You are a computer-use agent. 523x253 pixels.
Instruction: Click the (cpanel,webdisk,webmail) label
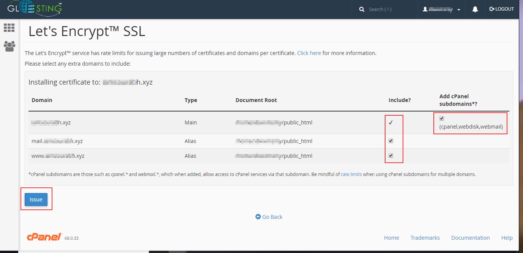click(471, 127)
